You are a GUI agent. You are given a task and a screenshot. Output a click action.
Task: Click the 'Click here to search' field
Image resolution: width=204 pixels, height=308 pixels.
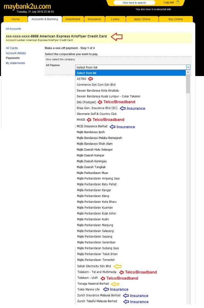[x=134, y=3]
